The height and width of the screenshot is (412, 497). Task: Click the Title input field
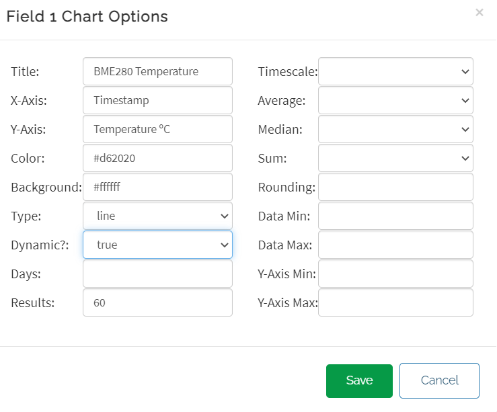pos(157,71)
